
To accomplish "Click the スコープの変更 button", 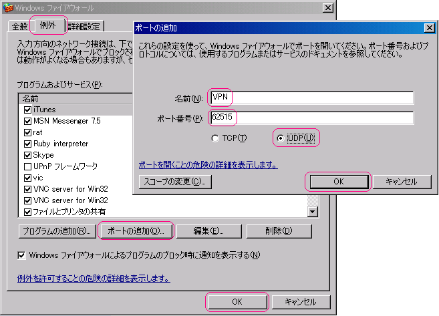I will (175, 181).
